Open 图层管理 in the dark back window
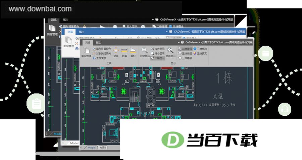302x160 pixels. pyautogui.click(x=52, y=30)
